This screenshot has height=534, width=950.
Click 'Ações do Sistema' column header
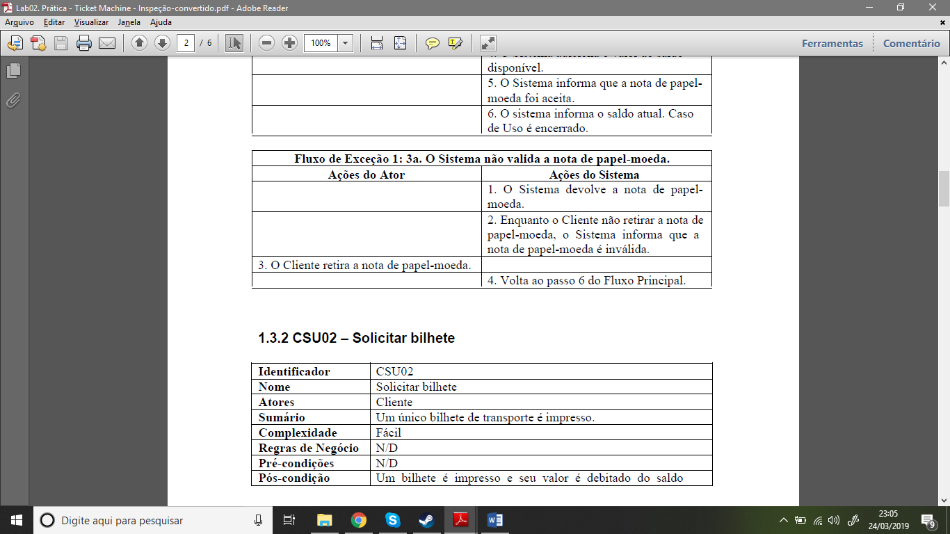coord(595,175)
